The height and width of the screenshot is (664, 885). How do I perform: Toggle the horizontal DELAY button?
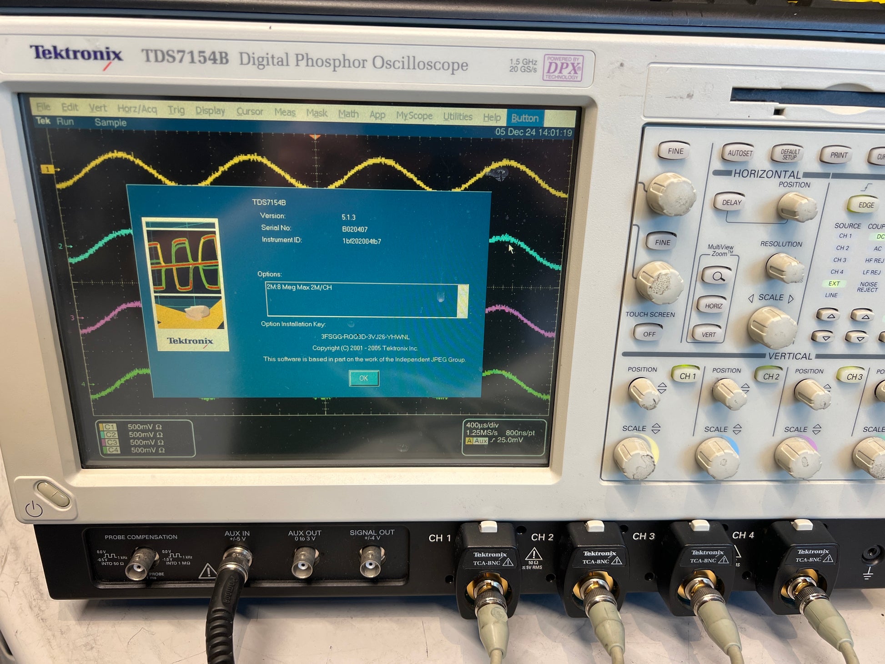coord(732,203)
